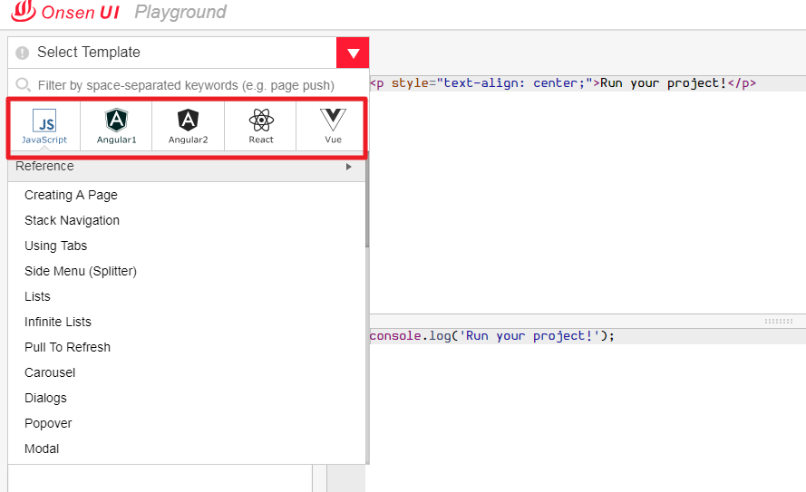Open the Side Menu (Splitter) template
806x492 pixels.
coord(81,271)
